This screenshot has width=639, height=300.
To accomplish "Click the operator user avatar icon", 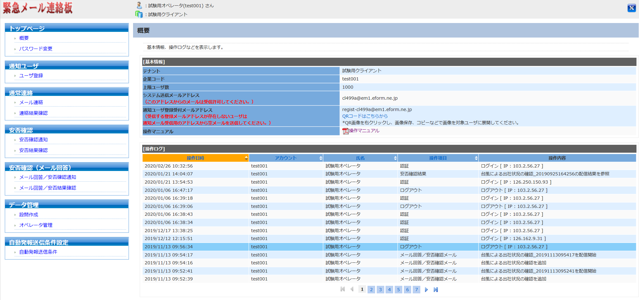I will click(139, 5).
